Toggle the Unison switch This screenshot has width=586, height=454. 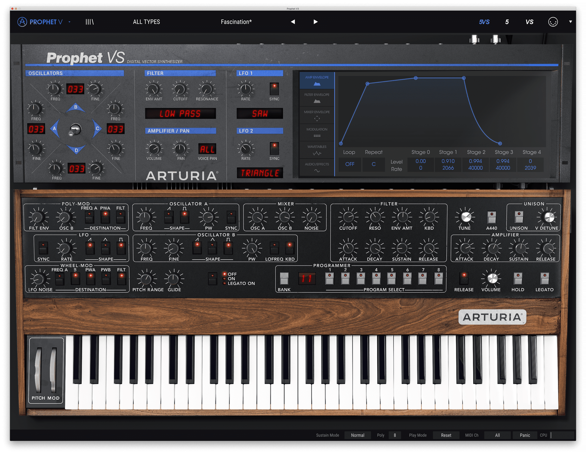519,217
